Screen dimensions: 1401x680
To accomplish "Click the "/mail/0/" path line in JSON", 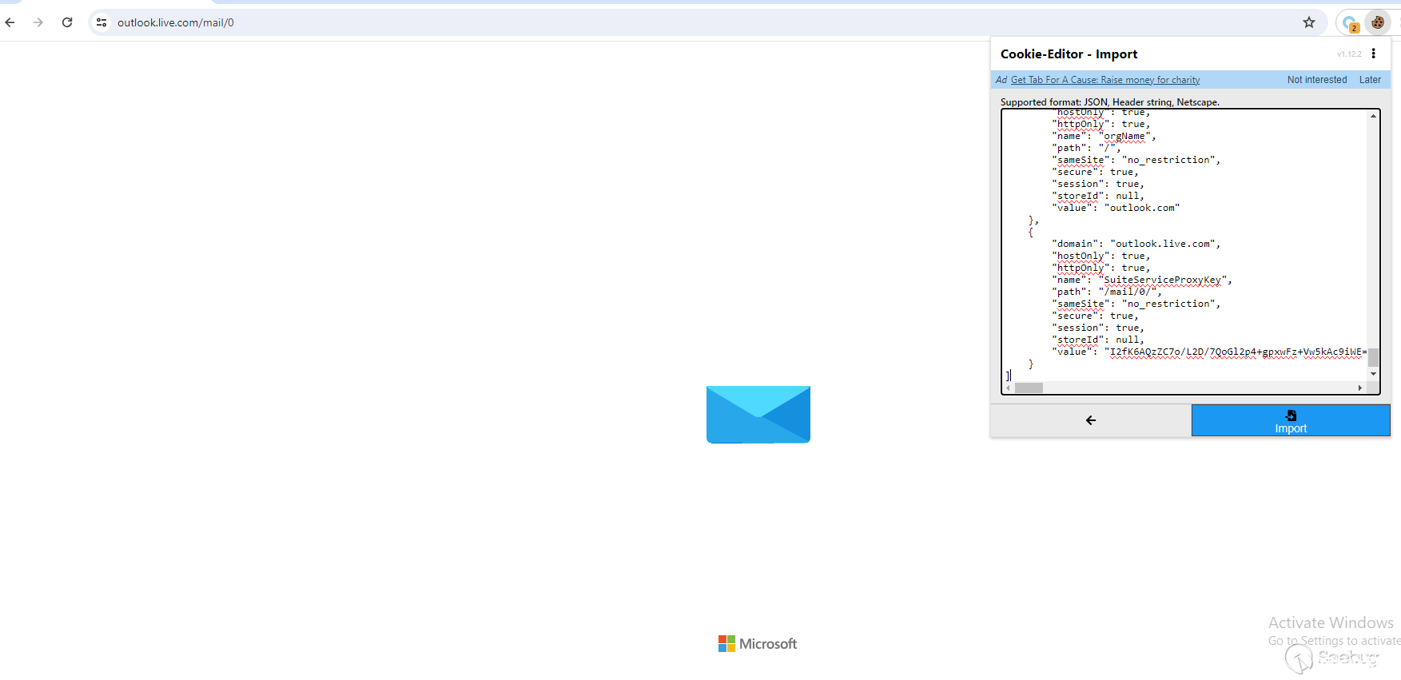I will point(1107,292).
